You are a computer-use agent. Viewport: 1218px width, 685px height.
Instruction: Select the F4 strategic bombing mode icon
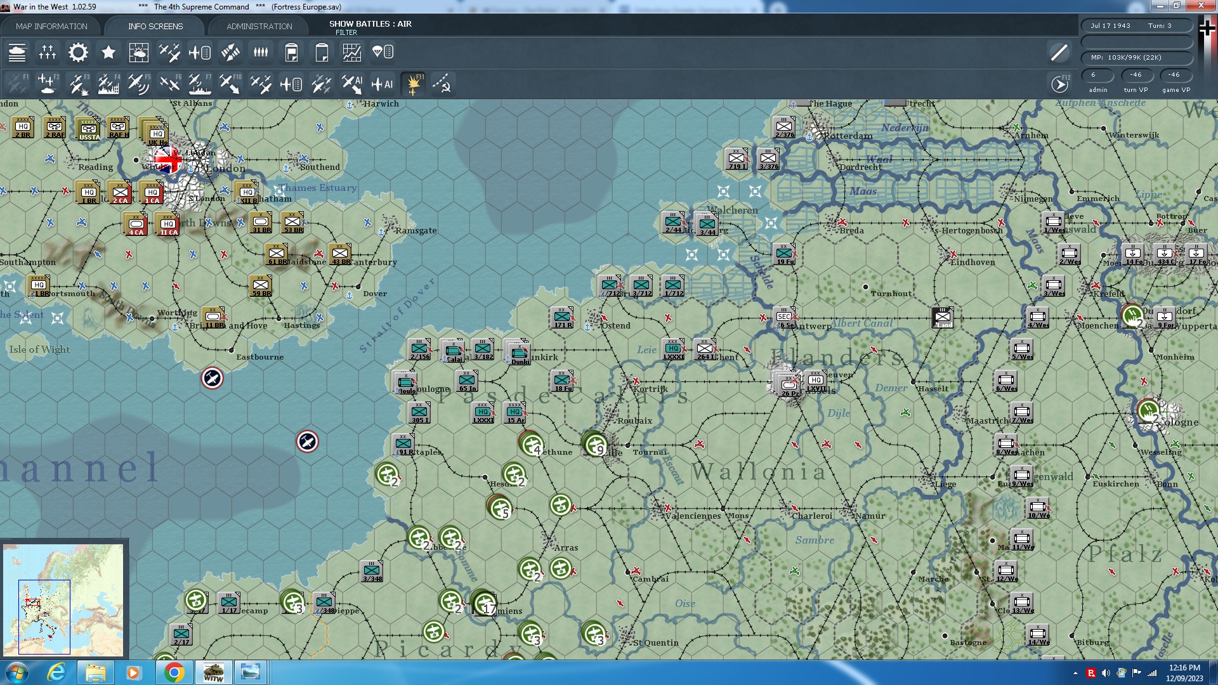tap(108, 84)
